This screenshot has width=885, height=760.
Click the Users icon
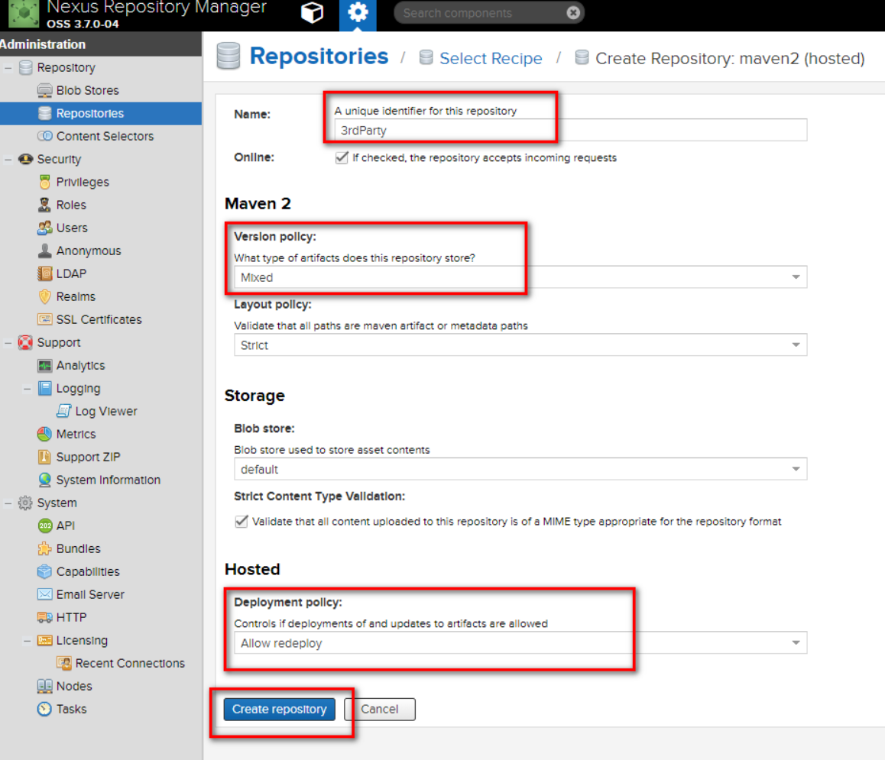tap(44, 228)
